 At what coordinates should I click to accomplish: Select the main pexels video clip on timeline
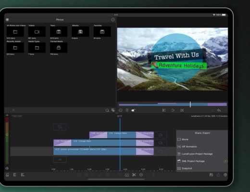[95, 151]
